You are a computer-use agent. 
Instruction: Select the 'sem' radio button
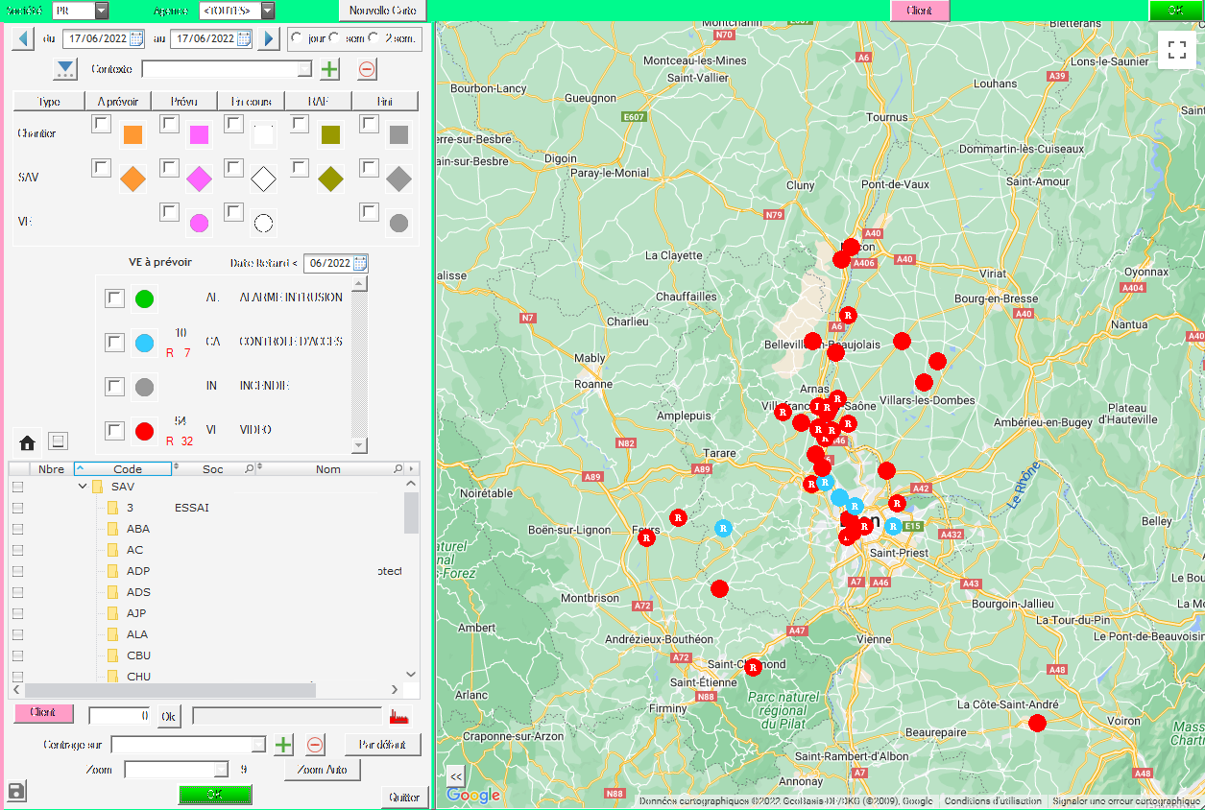point(334,37)
